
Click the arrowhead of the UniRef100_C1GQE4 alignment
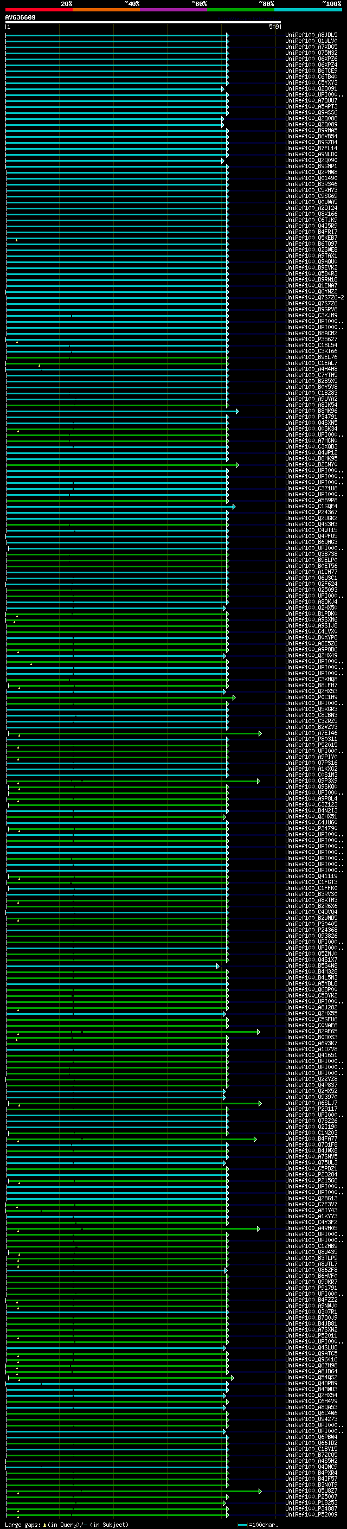234,507
